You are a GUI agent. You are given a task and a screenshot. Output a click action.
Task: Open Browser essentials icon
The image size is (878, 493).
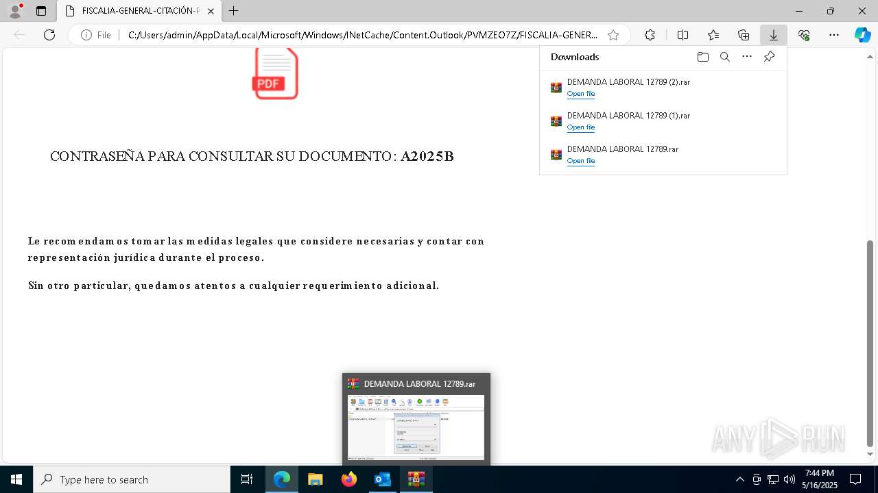[804, 35]
